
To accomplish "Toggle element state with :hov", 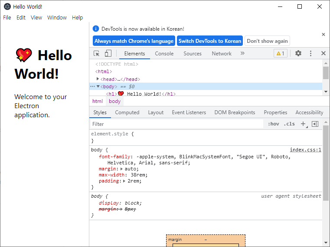I will (x=273, y=124).
